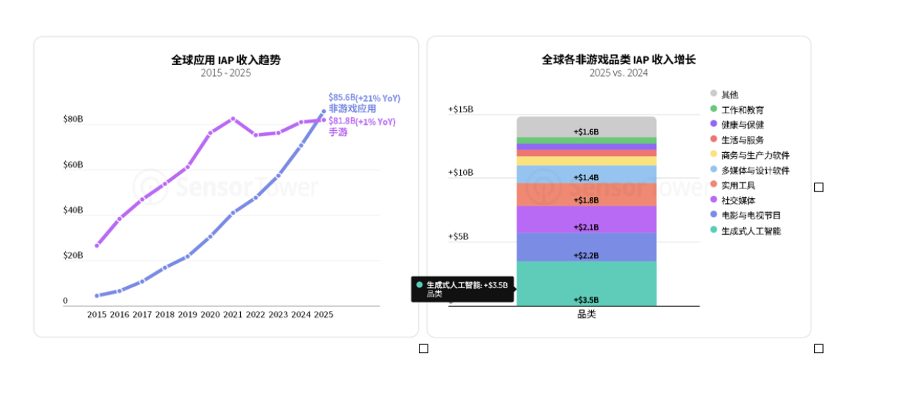922x396 pixels.
Task: Click the $81.8B(+1% YoY) label
Action: tap(362, 121)
